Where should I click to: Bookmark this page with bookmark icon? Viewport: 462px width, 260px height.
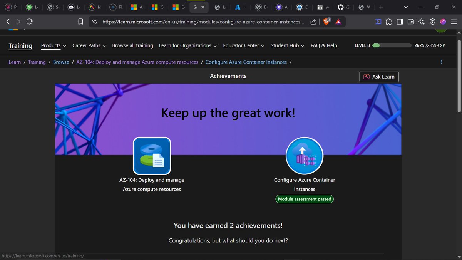81,22
